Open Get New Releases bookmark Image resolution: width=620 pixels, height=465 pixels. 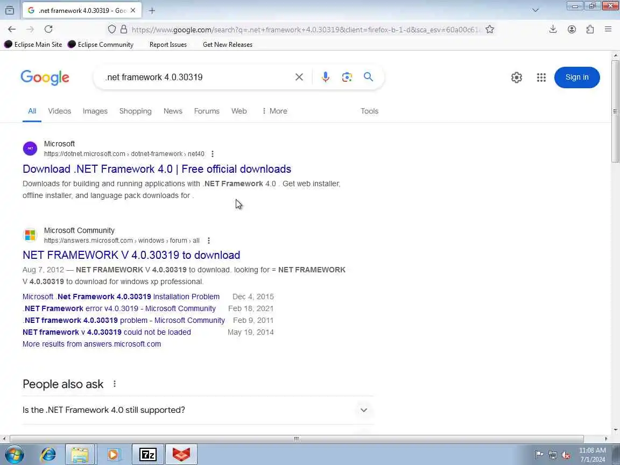[227, 44]
